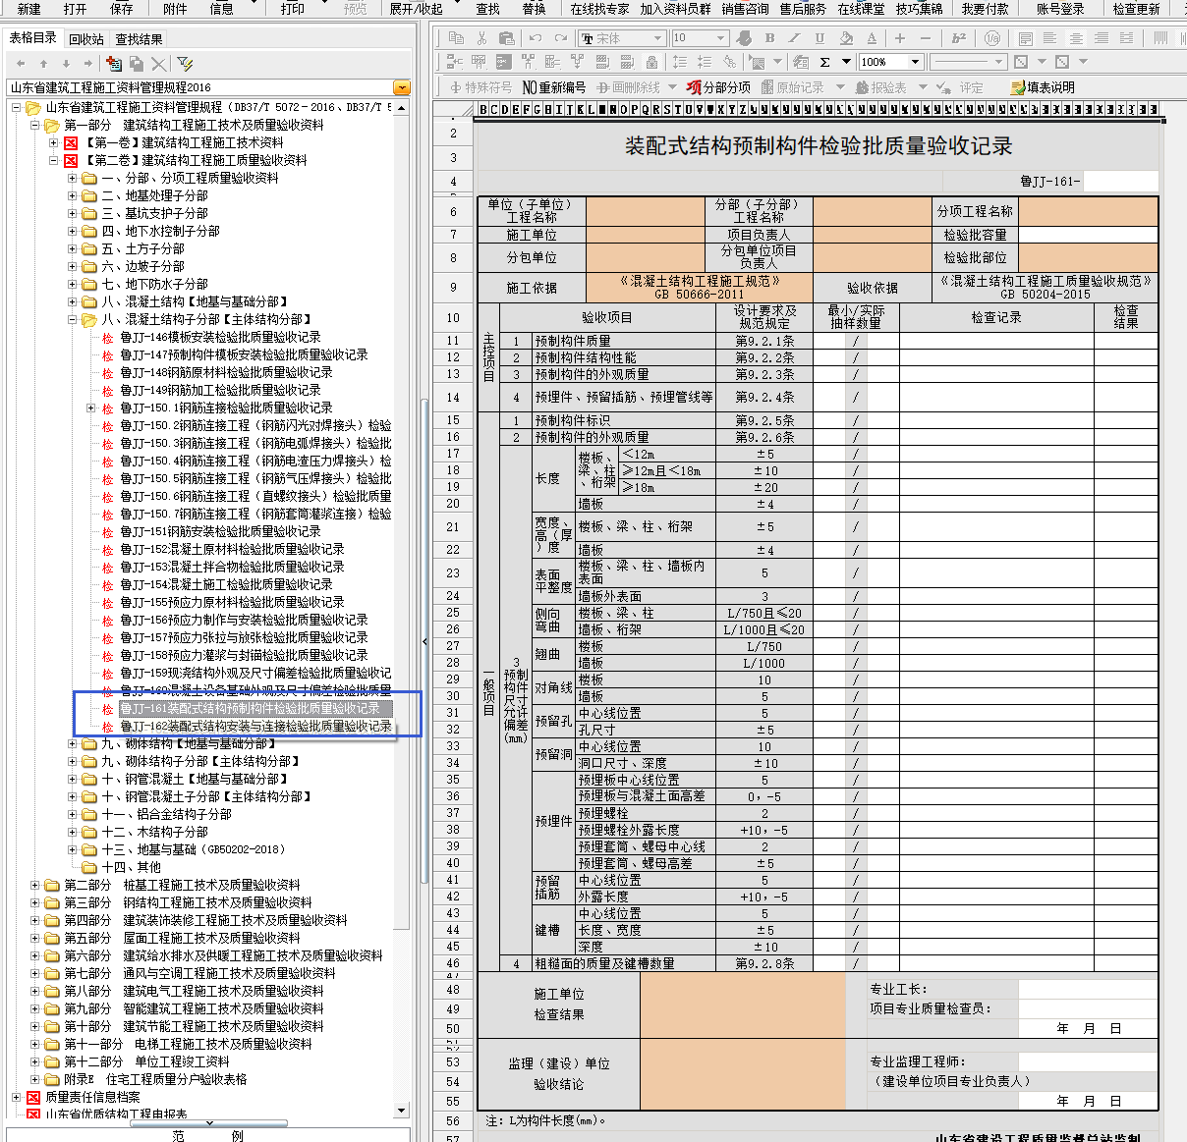Switch to 查找结果 tab
Viewport: 1187px width, 1142px height.
[x=139, y=39]
